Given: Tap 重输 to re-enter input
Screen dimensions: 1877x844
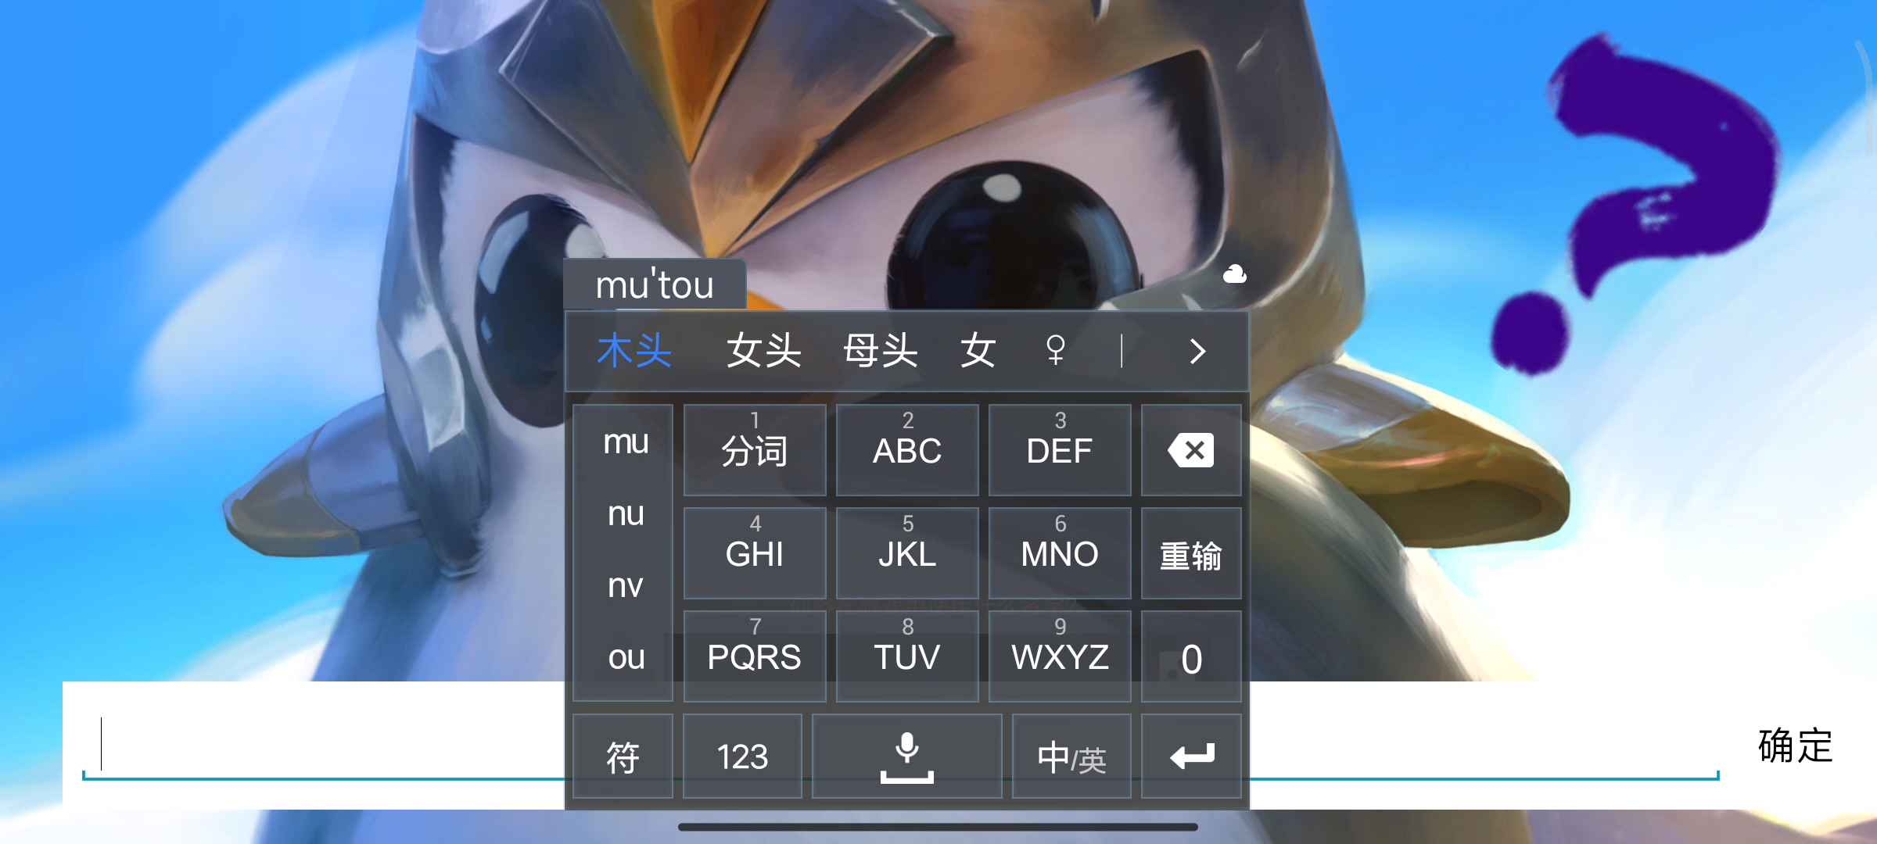Looking at the screenshot, I should (1191, 553).
